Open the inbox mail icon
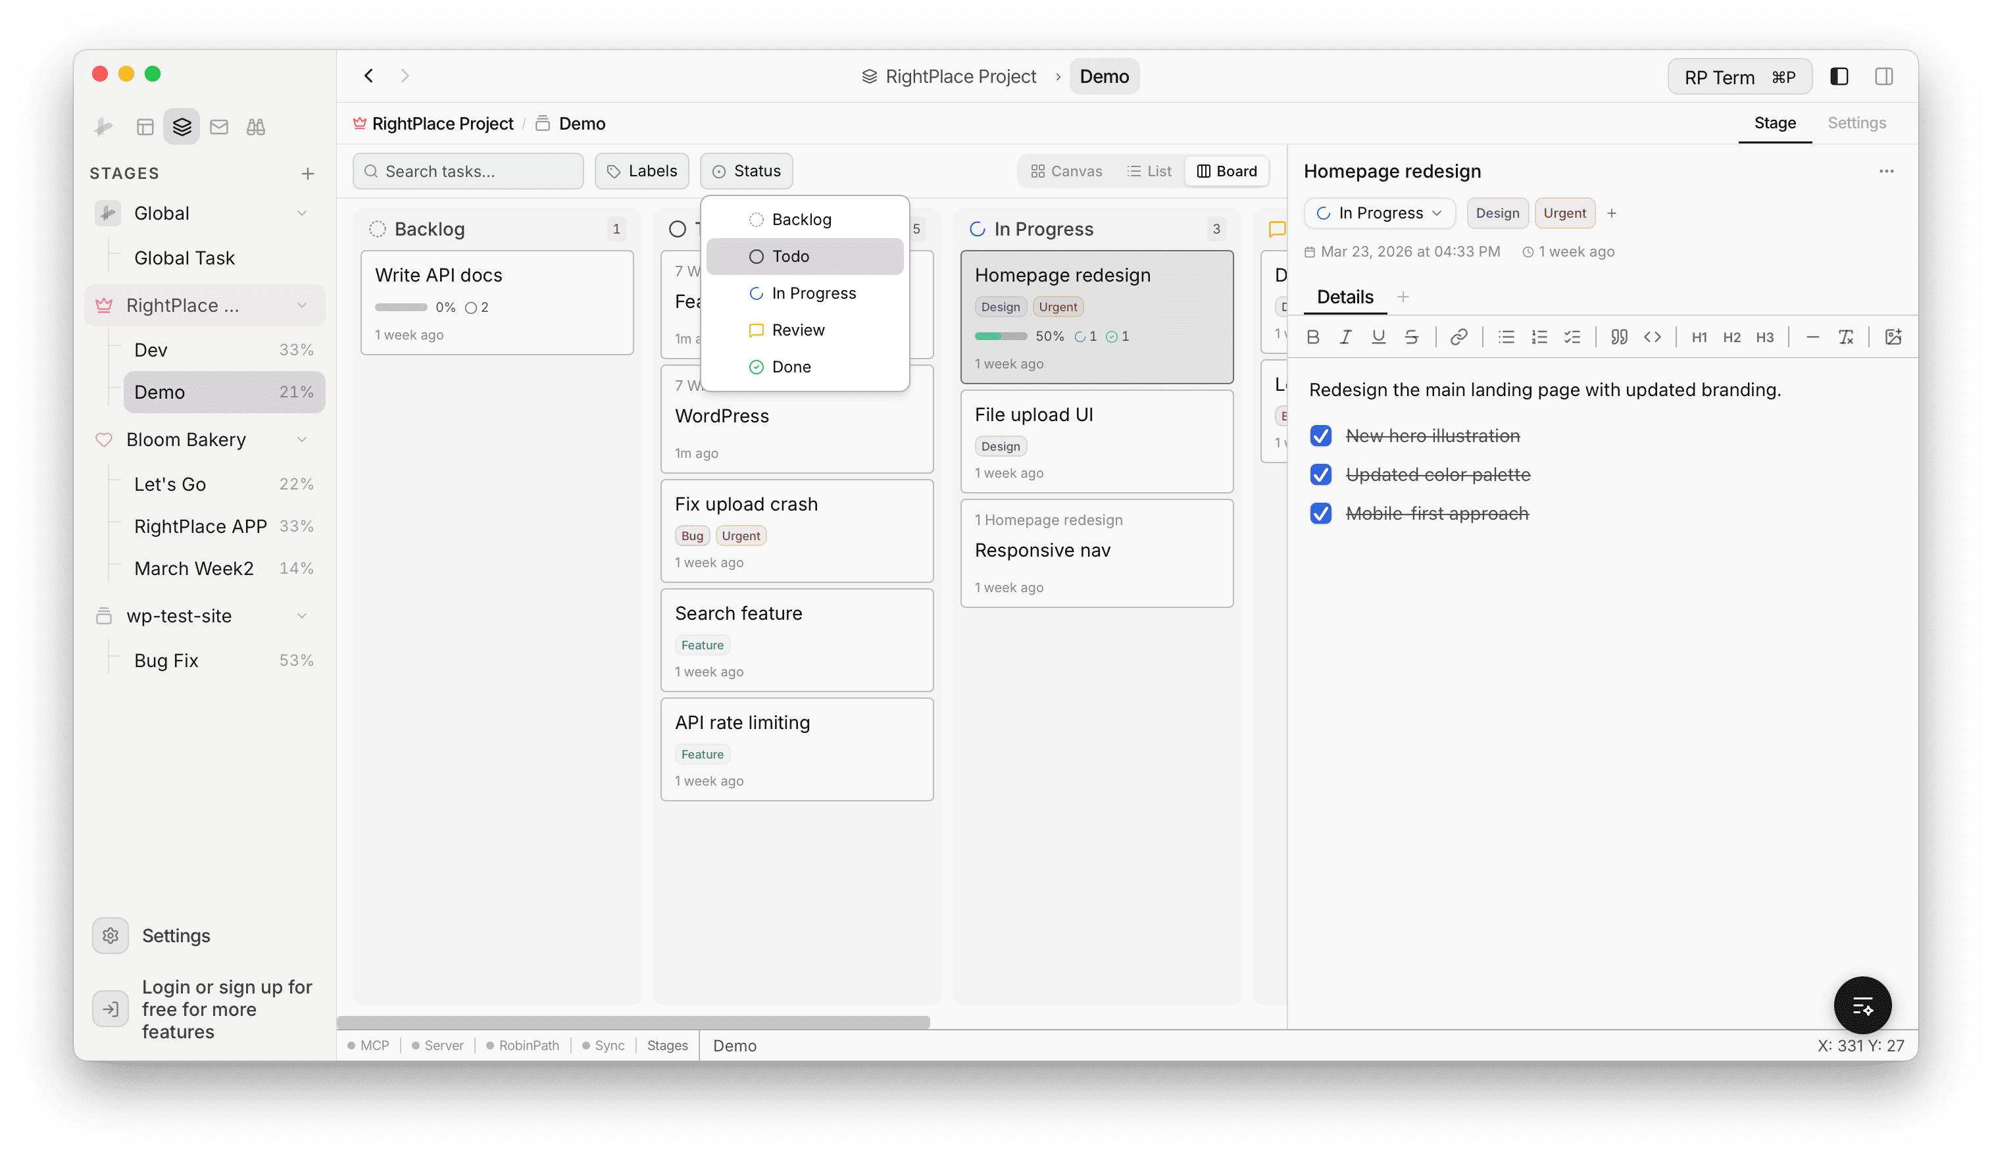 click(219, 126)
